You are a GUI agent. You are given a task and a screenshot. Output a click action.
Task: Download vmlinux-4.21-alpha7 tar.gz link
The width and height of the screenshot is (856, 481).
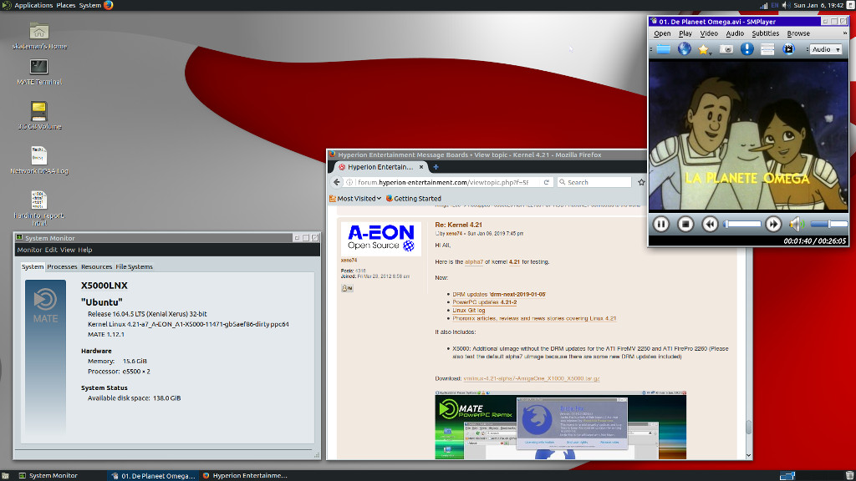(x=531, y=378)
